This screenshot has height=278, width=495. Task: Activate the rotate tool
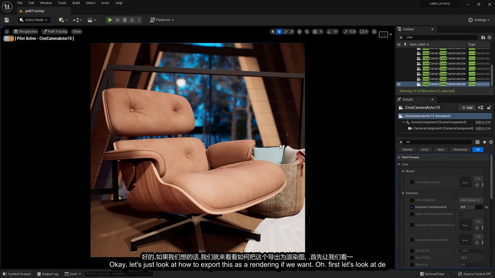coord(286,32)
